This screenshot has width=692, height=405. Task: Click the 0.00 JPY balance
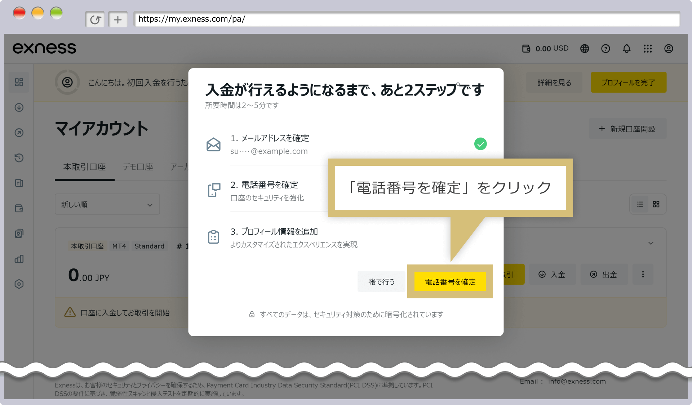point(89,275)
